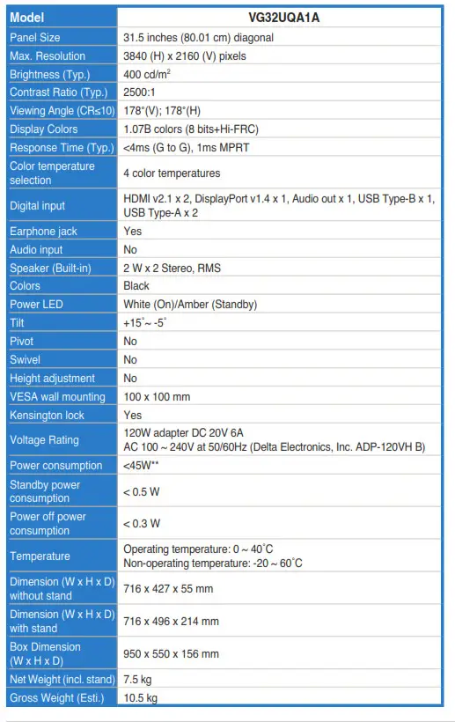Click the 10.5 kg value

click(x=140, y=698)
